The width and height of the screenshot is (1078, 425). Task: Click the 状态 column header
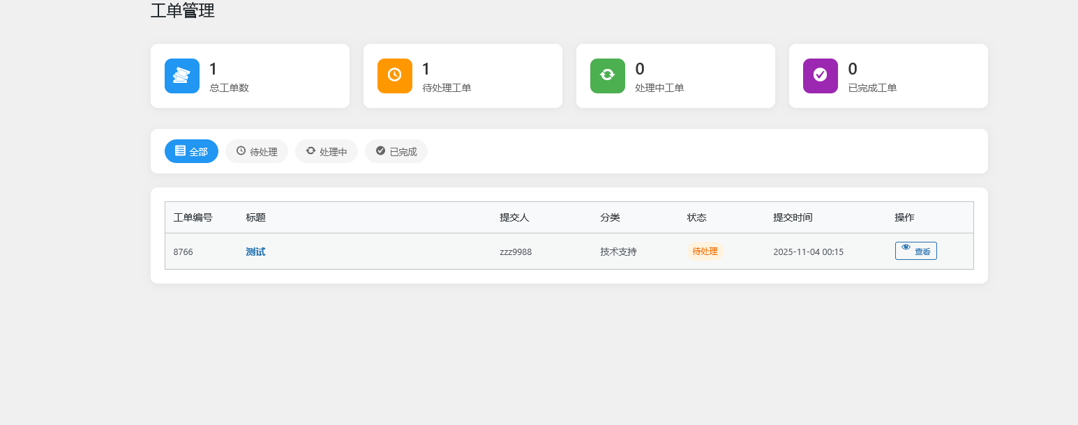[x=696, y=217]
